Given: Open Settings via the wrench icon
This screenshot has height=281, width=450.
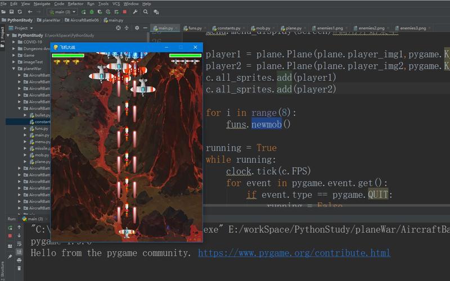Looking at the screenshot, I should click(135, 12).
